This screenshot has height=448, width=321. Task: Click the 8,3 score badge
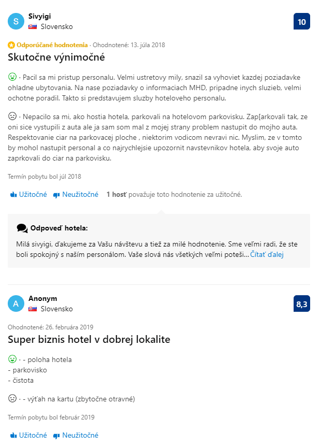[x=301, y=304]
